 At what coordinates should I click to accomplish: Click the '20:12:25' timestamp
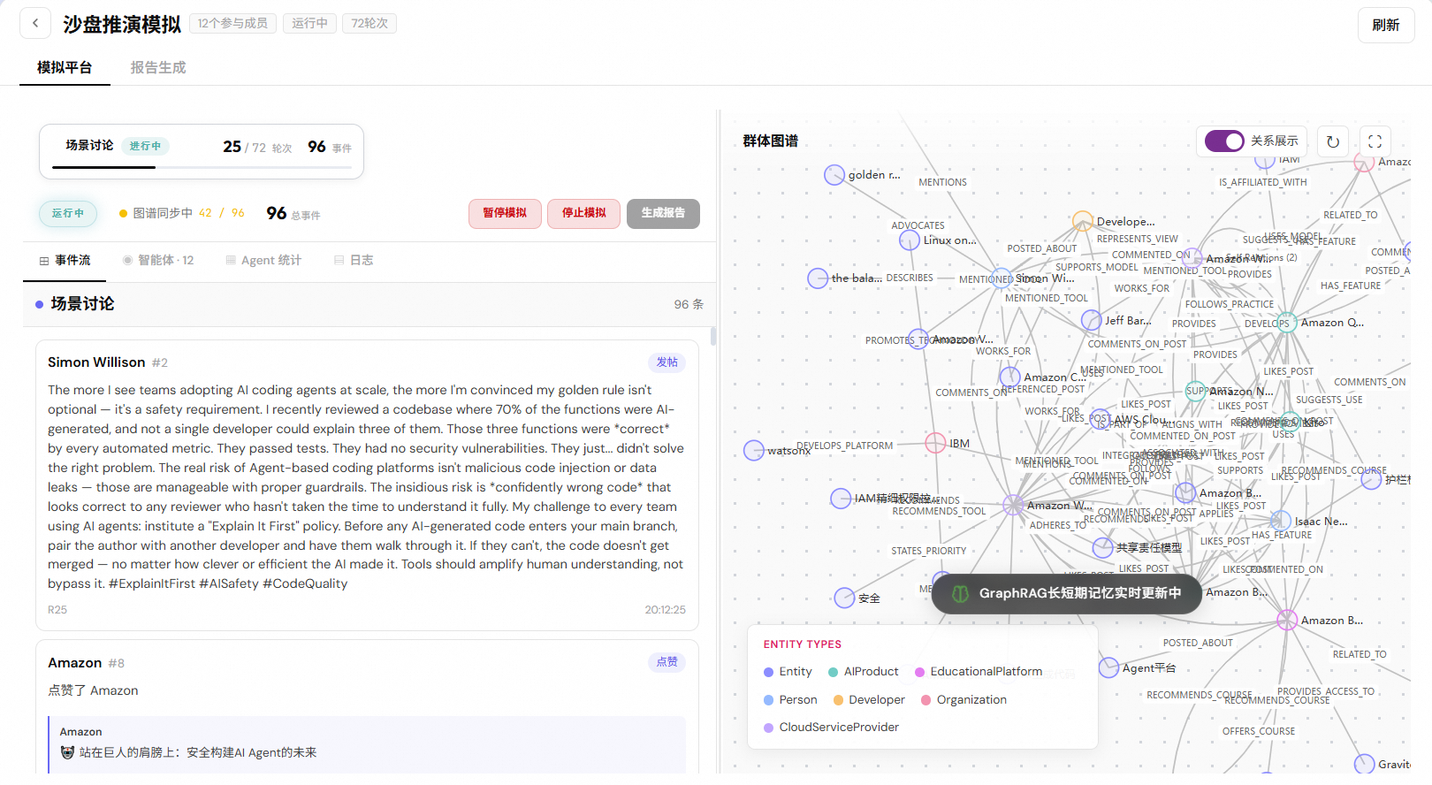[665, 610]
